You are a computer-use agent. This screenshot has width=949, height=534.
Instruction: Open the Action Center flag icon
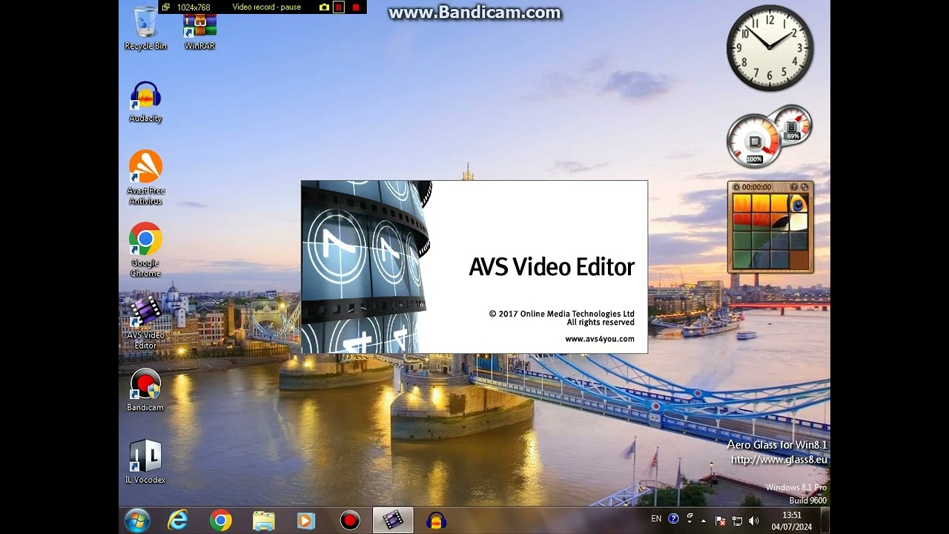(720, 521)
